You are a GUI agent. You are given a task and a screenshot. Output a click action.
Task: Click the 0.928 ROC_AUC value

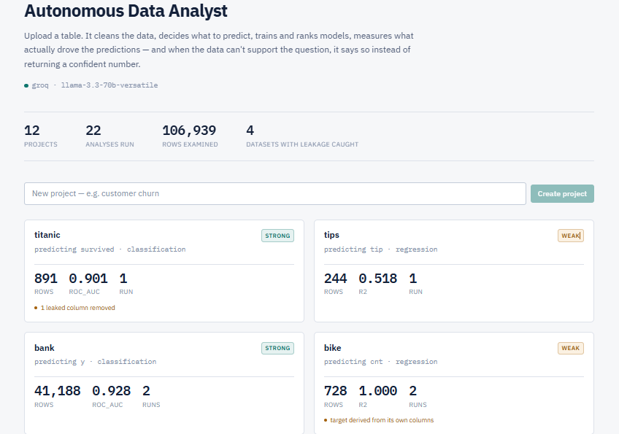112,396
